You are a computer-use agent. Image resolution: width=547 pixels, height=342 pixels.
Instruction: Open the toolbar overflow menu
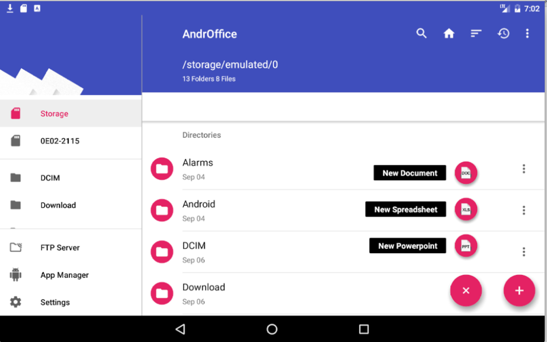pos(527,33)
